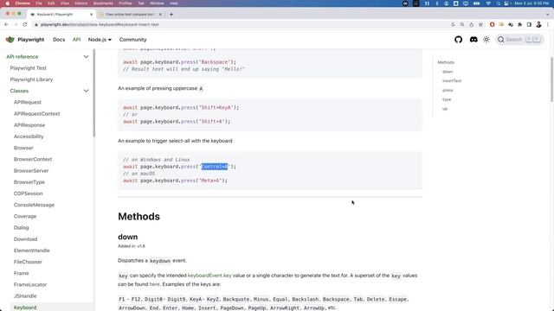Open the keyboardEvent.key link
Screen dimensions: 554x311
point(209,276)
